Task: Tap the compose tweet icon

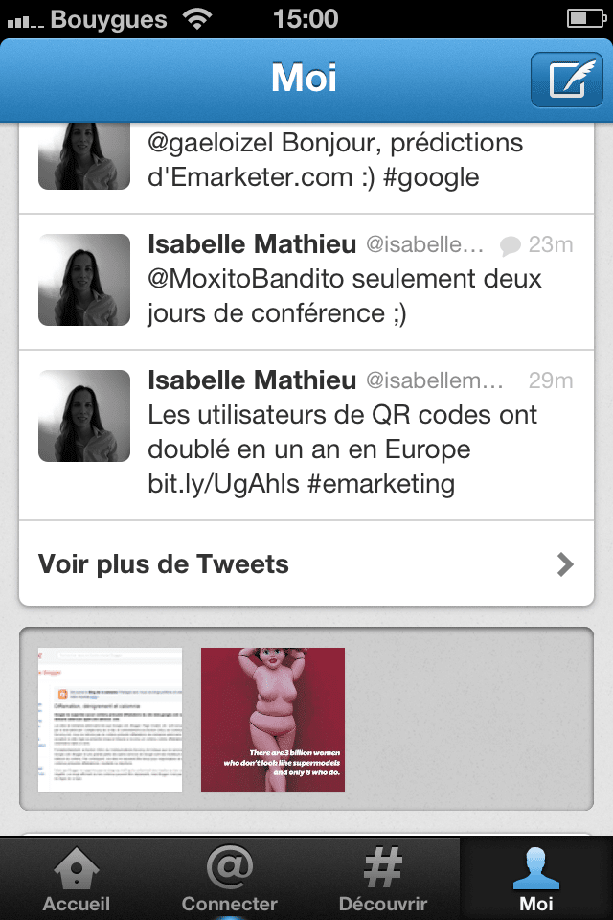Action: [567, 80]
